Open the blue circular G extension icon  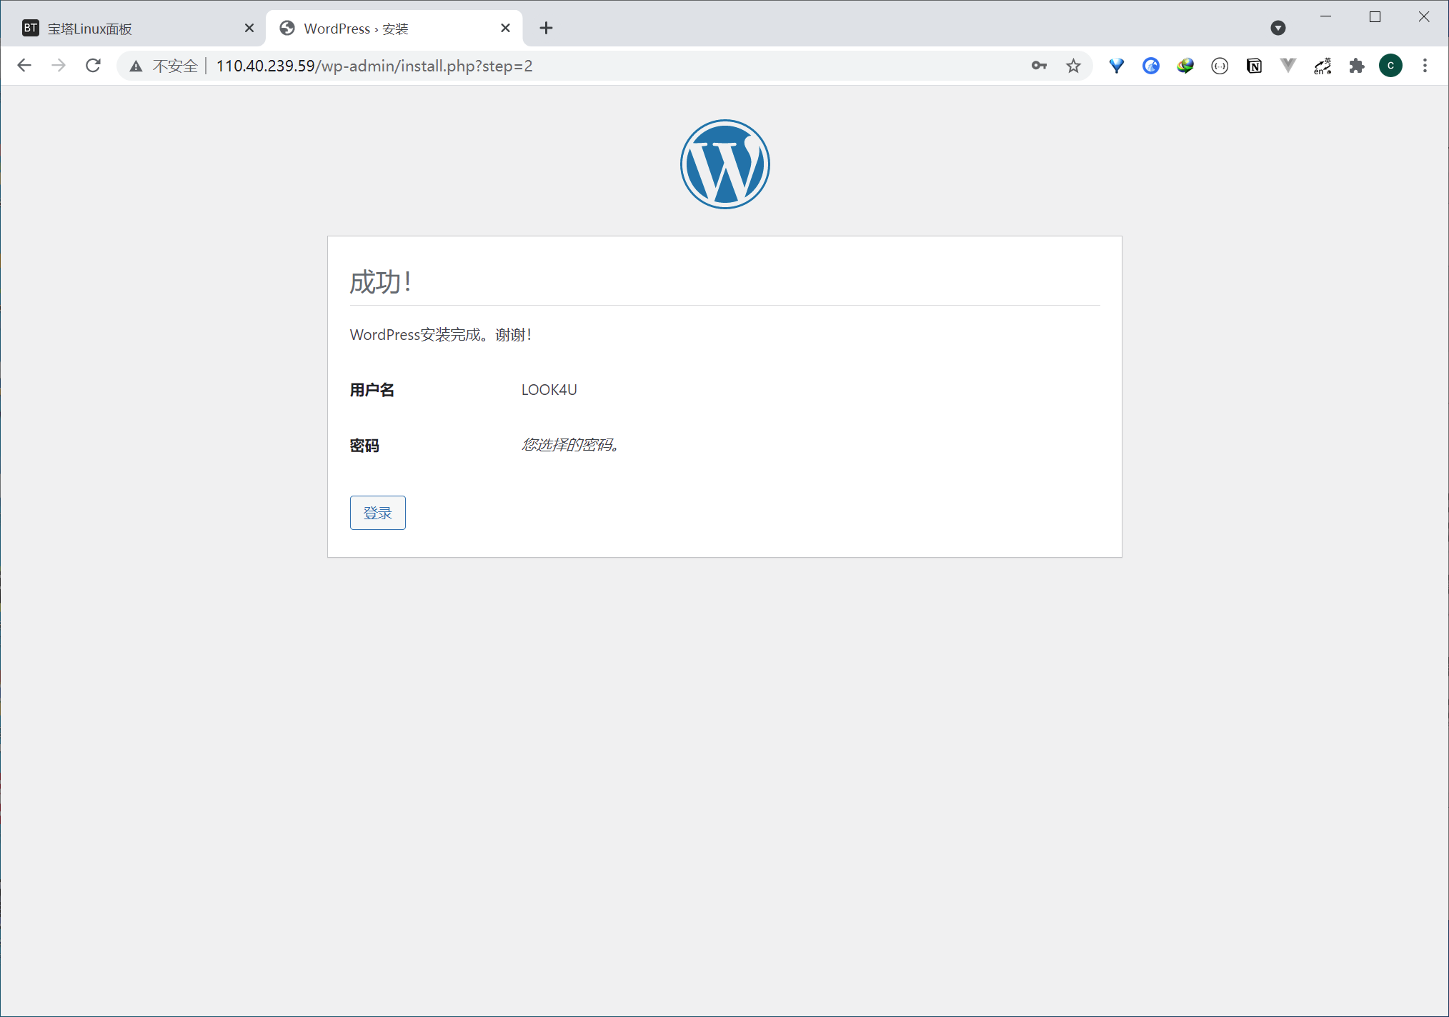click(1151, 66)
